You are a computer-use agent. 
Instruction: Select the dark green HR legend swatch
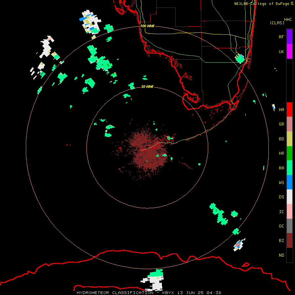point(289,153)
